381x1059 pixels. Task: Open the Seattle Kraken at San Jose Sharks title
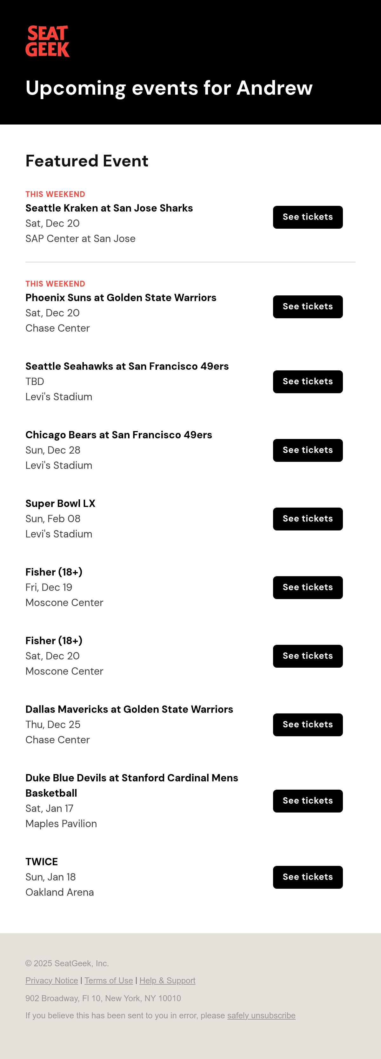[109, 208]
